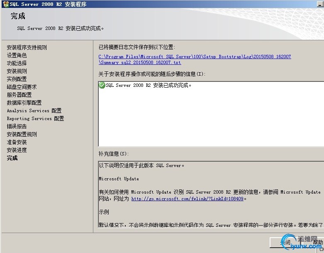
Task: Click the 以下说明仅适用于此版本 SQL Server line
Action: click(x=141, y=165)
